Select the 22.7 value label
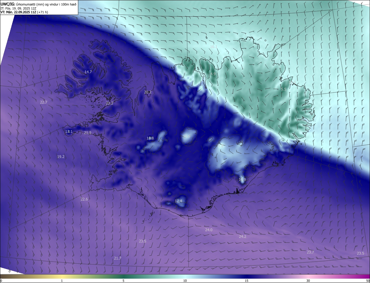This screenshot has width=370, height=283. click(x=44, y=102)
